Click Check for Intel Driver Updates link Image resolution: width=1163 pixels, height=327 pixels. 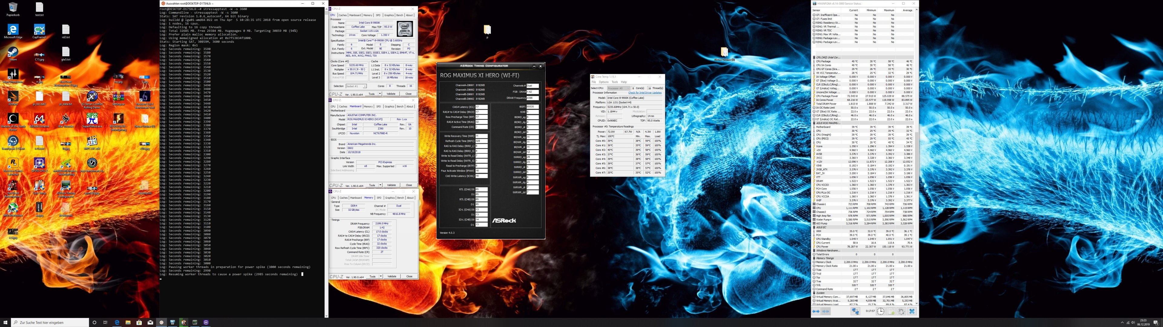click(x=645, y=93)
